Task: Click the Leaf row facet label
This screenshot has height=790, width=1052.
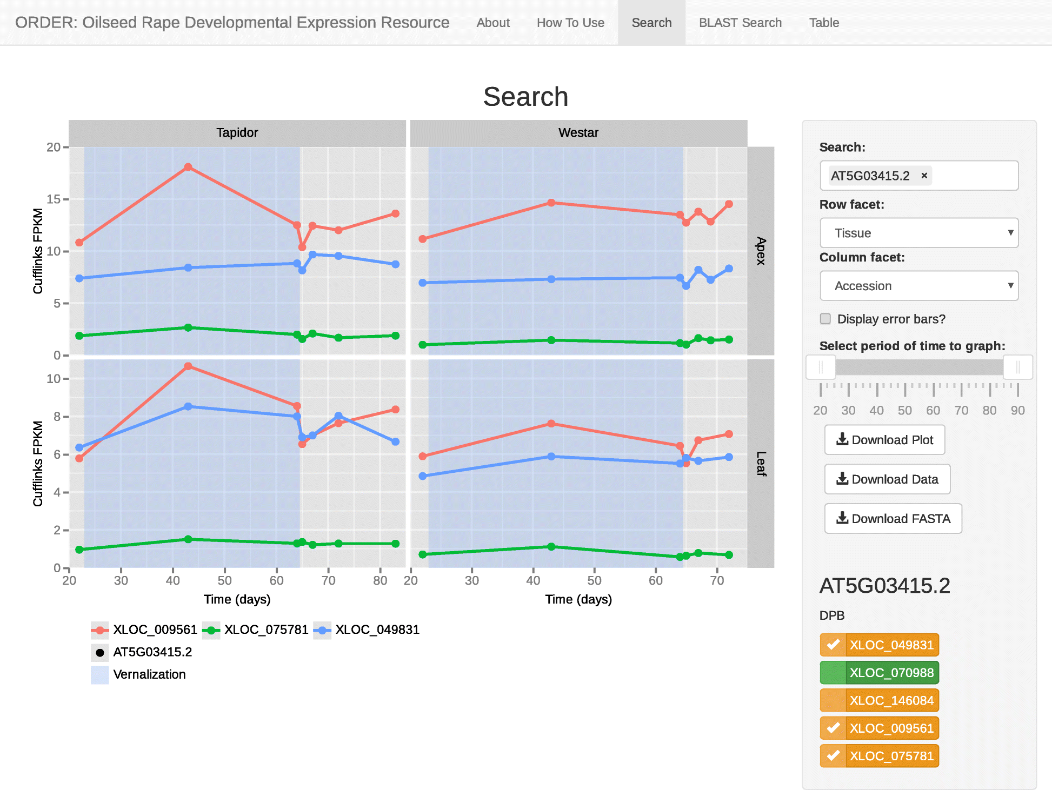Action: click(761, 464)
